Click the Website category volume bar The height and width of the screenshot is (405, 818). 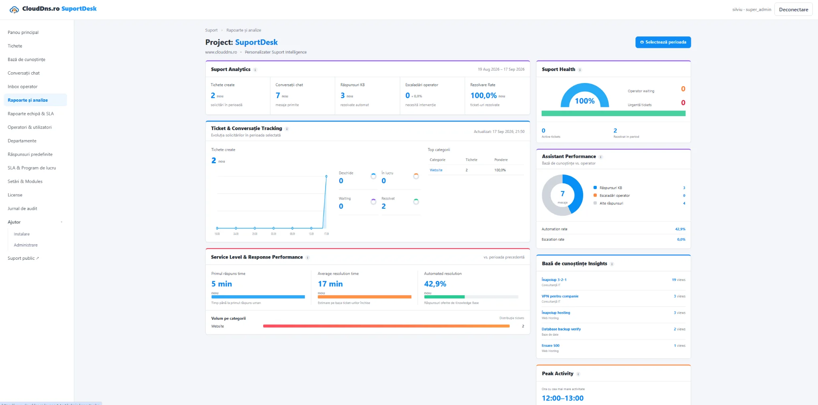click(x=386, y=326)
